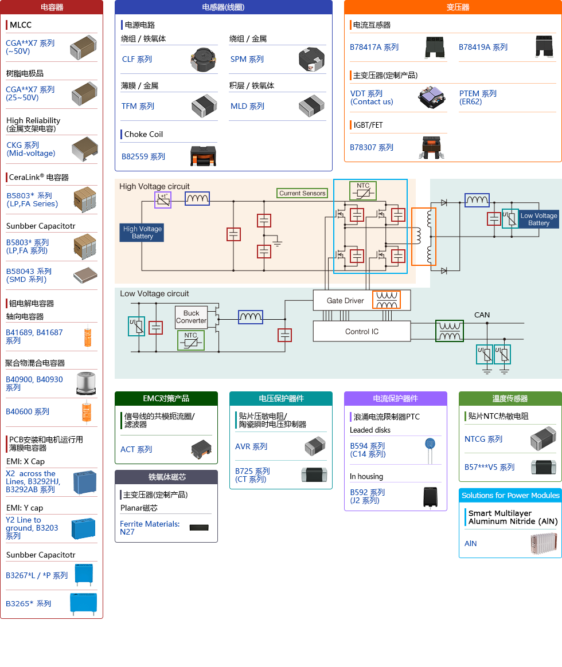Click the B58043 SMD capacitor image
562x667 pixels.
tap(85, 275)
